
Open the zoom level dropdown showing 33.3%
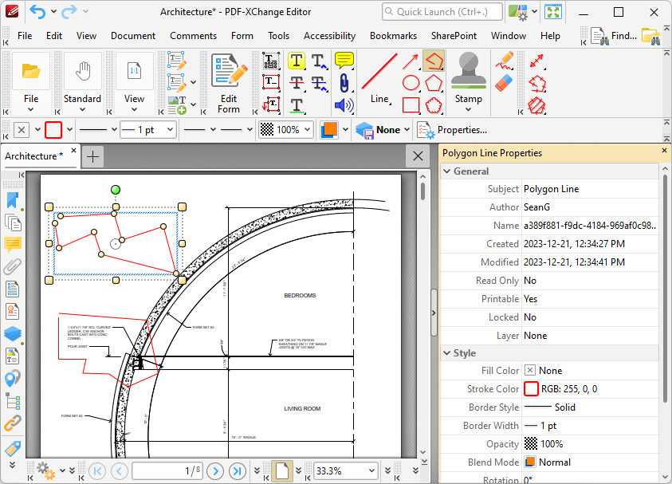pyautogui.click(x=345, y=470)
